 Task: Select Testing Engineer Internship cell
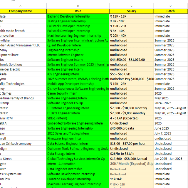[x=78, y=21]
